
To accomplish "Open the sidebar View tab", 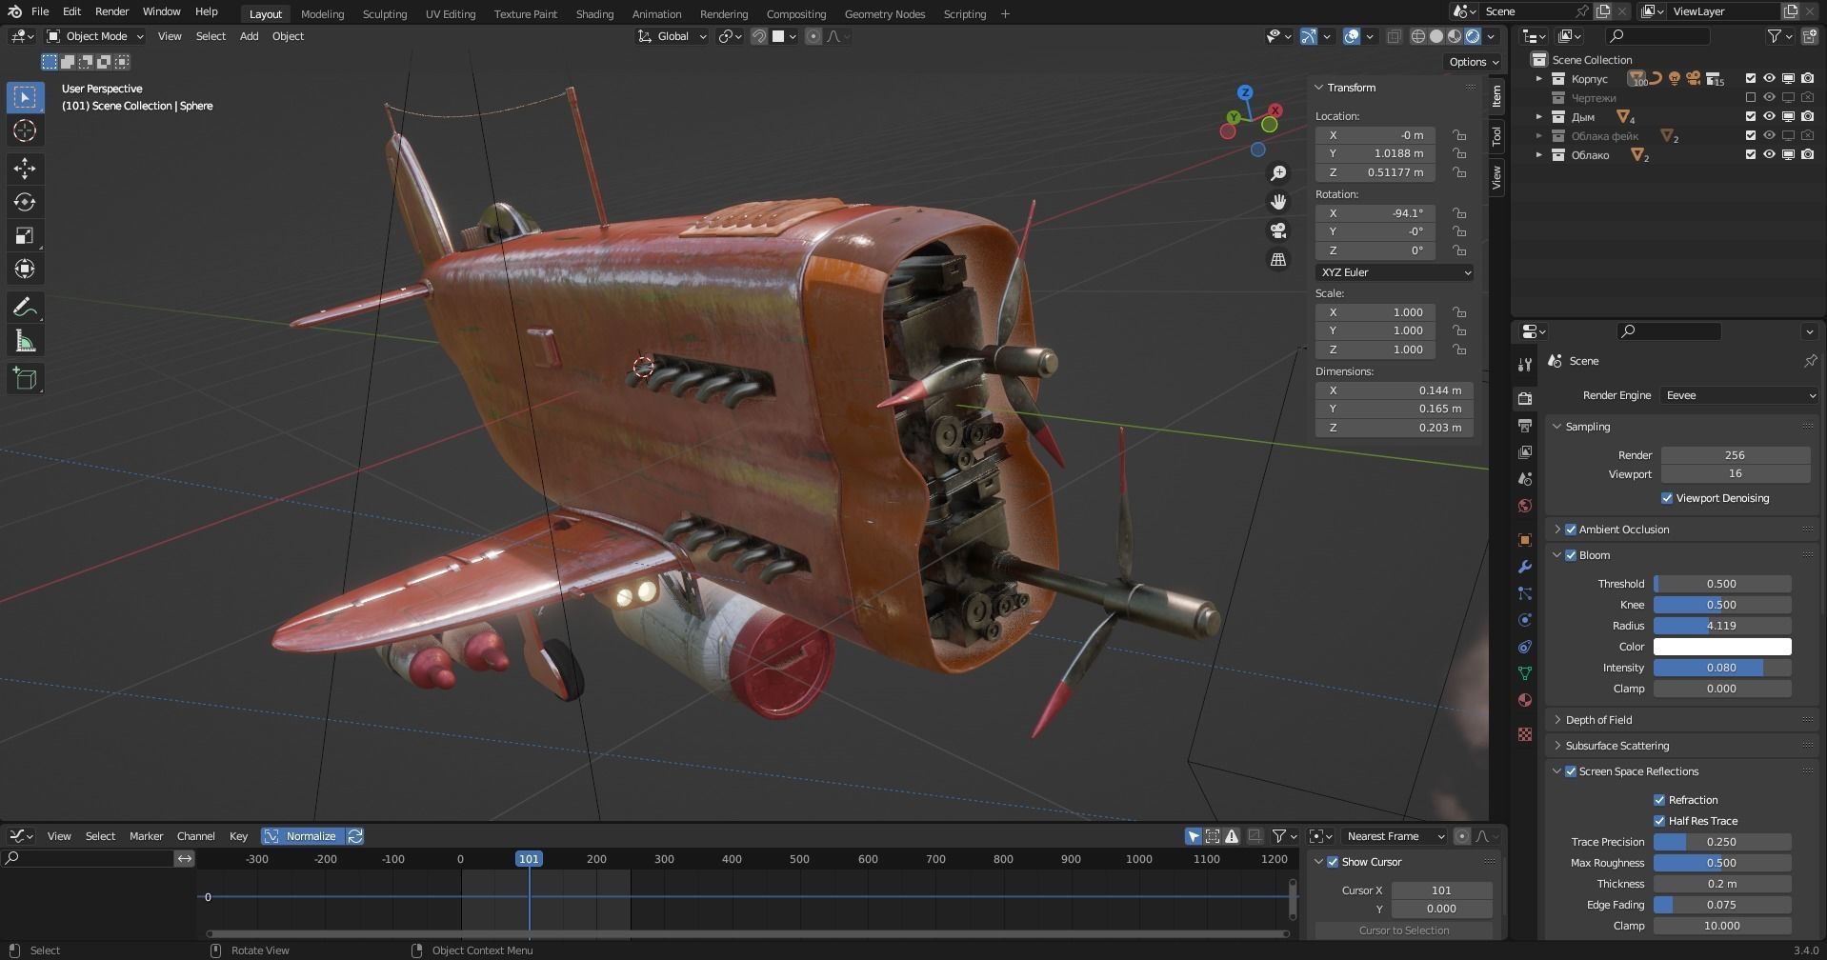I will (x=1496, y=177).
